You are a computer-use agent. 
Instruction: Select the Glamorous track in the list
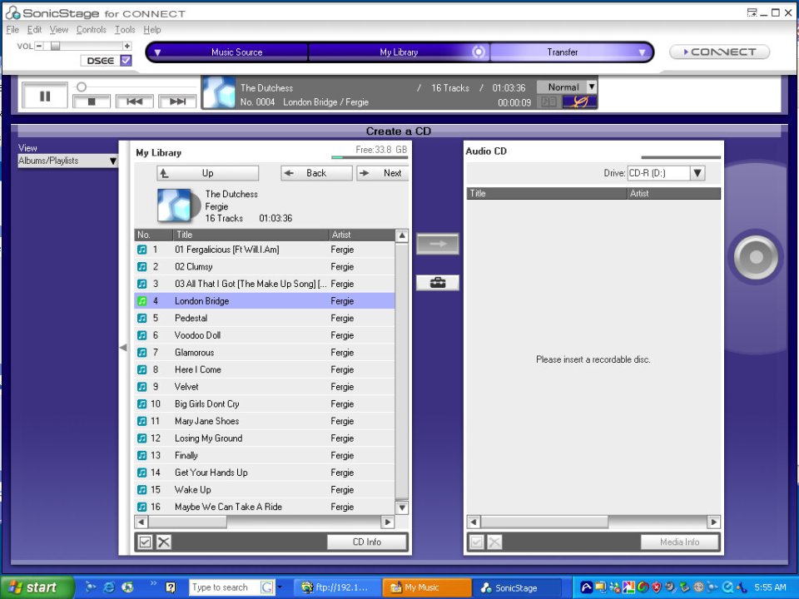point(194,353)
